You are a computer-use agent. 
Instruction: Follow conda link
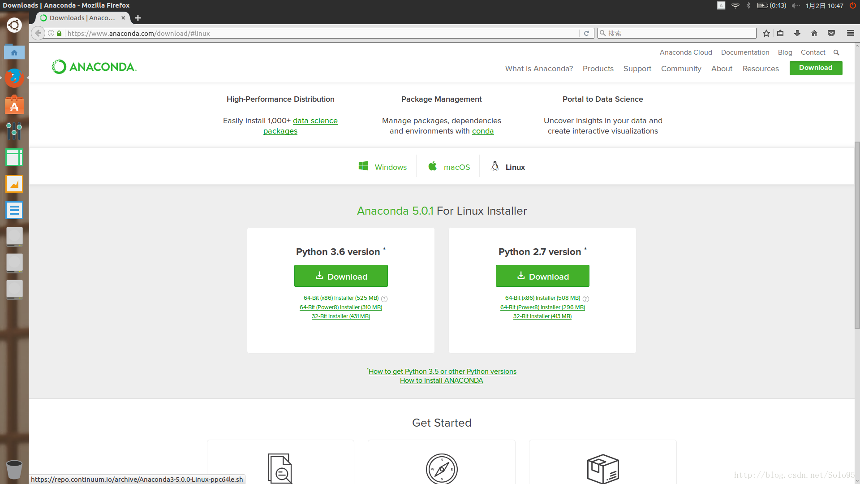(483, 131)
